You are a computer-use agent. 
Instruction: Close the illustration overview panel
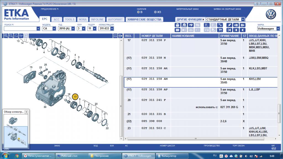click(26, 112)
